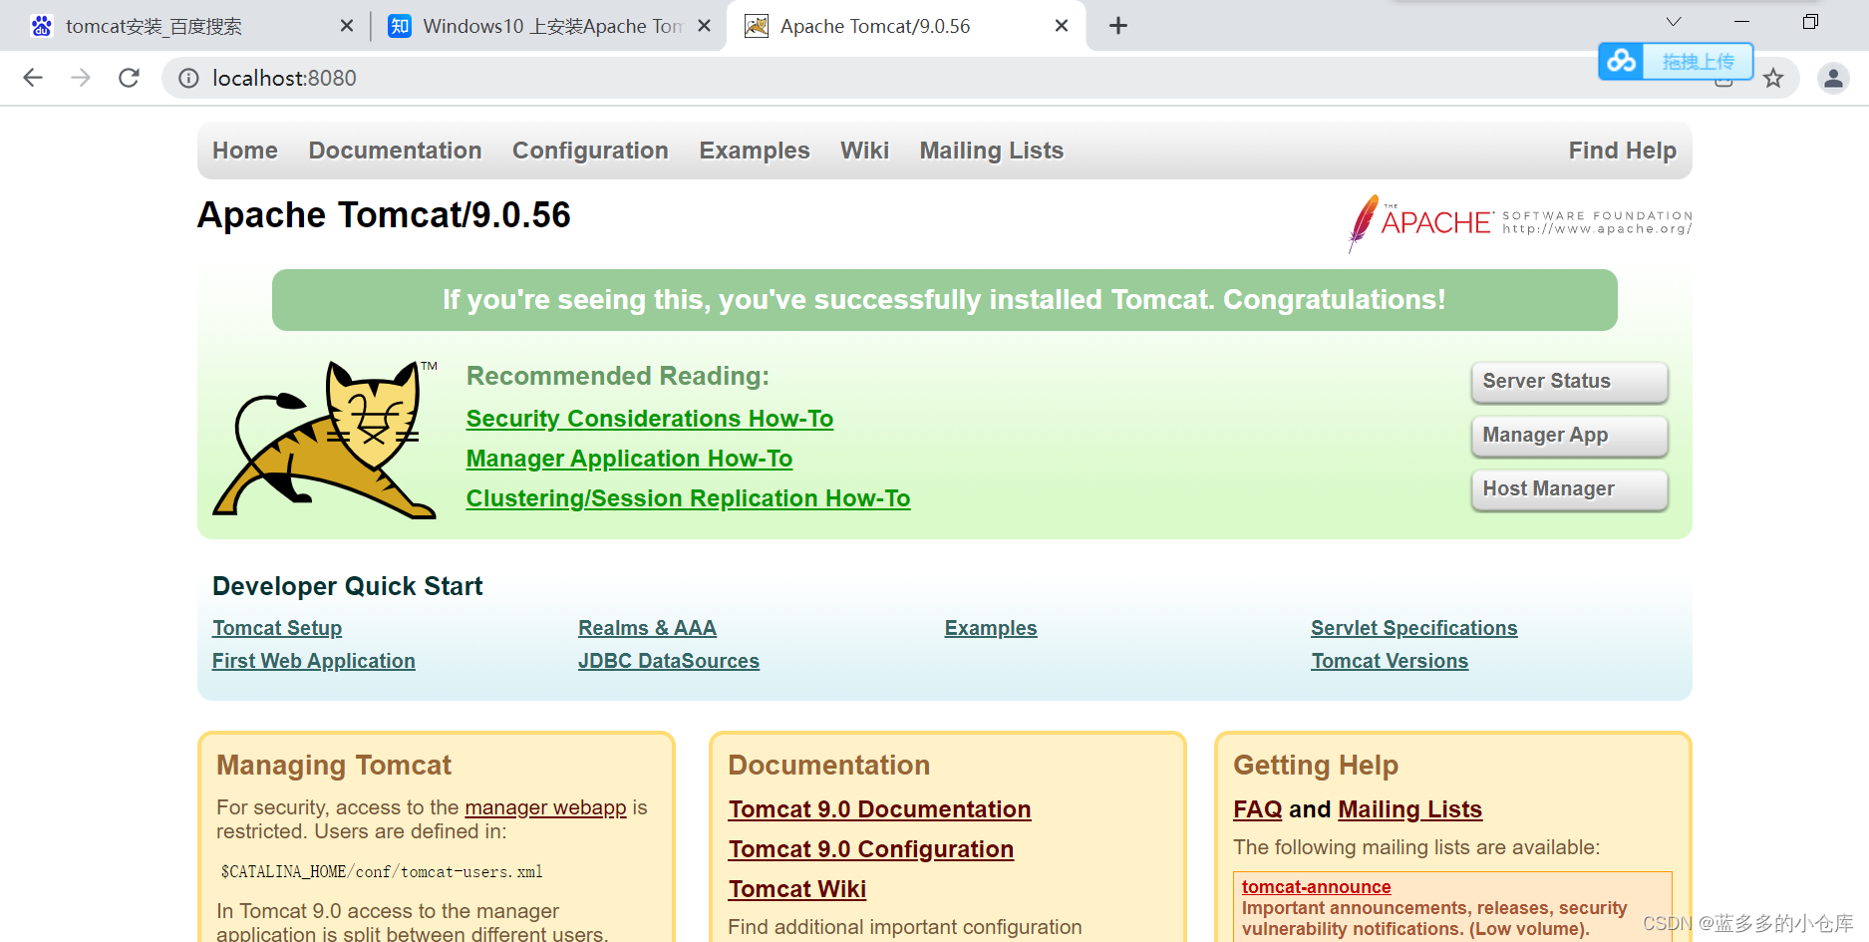Click Find Help in the navigation bar
Viewport: 1869px width, 942px height.
click(1623, 151)
